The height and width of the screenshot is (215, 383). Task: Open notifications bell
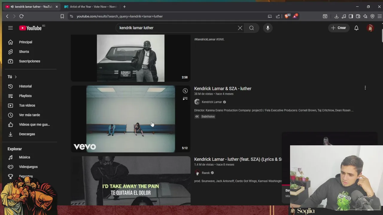click(356, 28)
